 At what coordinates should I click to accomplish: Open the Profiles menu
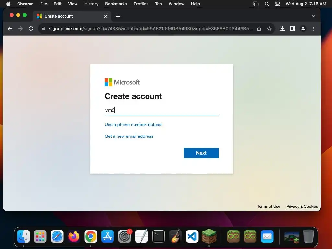141,4
